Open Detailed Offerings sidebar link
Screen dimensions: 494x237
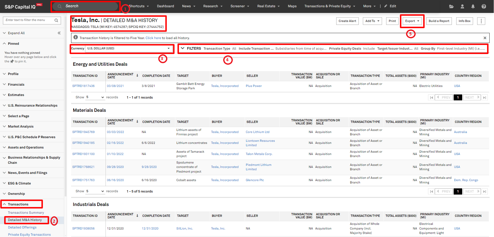tap(22, 227)
